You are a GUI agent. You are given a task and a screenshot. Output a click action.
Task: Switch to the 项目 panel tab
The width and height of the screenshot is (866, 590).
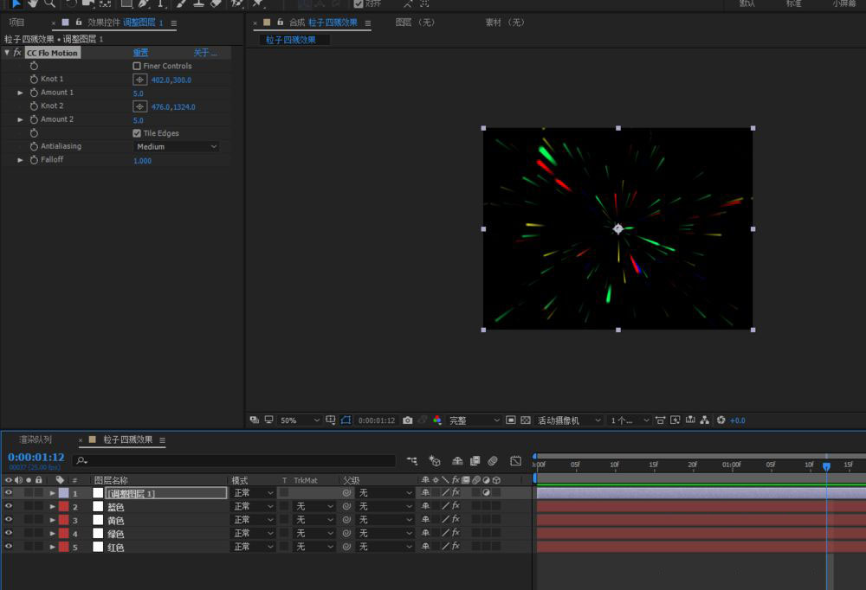(x=17, y=22)
